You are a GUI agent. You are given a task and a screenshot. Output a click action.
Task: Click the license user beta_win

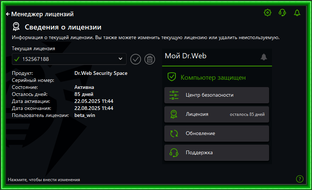point(85,115)
